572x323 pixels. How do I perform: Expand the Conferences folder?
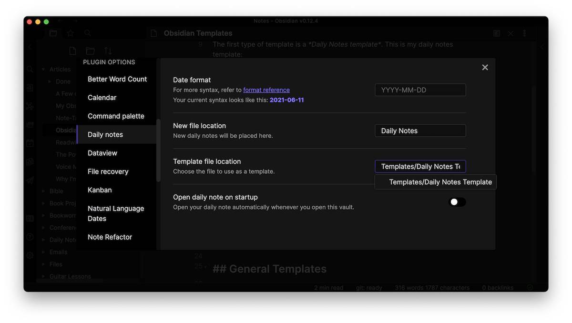click(44, 228)
